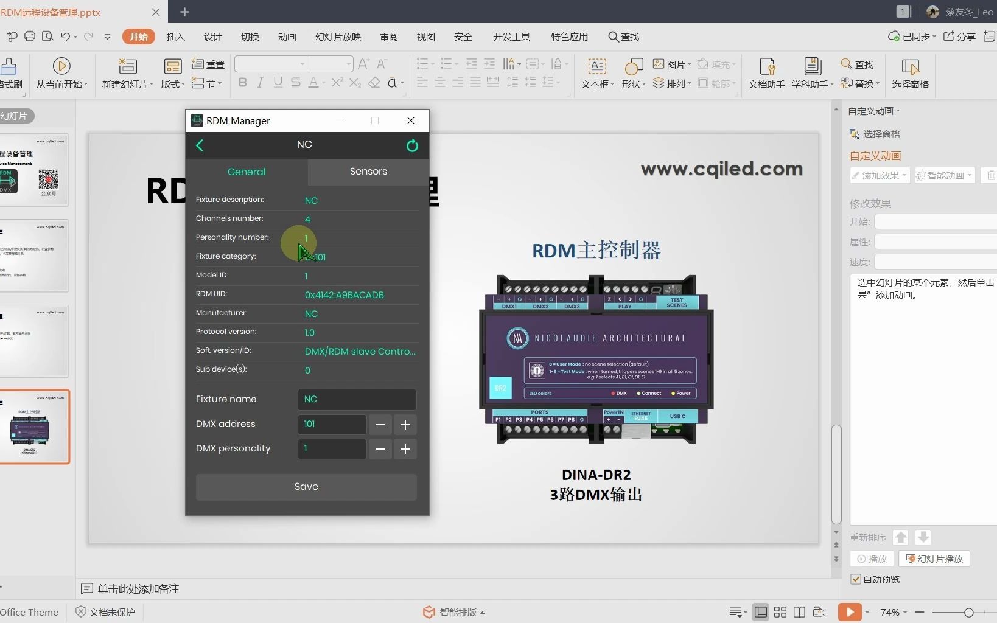
Task: Switch to slide sorter view icon
Action: [x=780, y=612]
